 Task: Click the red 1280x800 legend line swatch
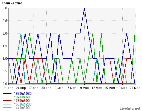(x=7, y=101)
